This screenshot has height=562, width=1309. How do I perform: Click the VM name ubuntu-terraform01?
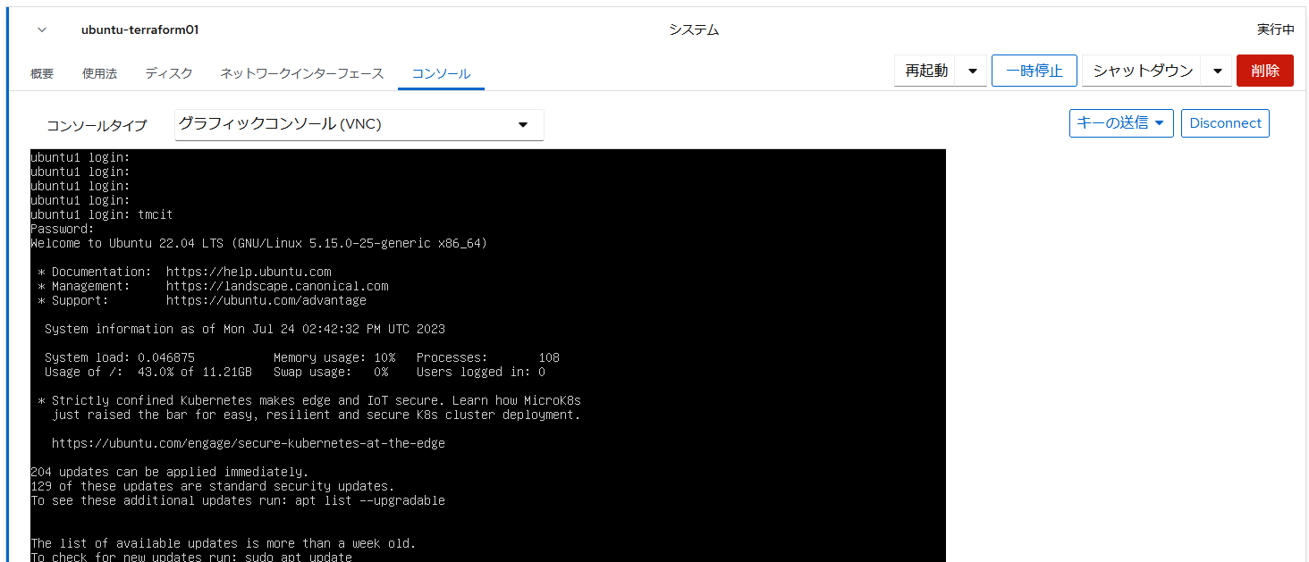[x=139, y=29]
